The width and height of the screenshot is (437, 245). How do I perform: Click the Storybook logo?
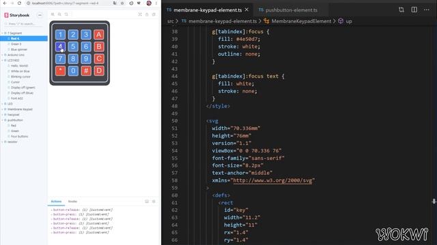coord(16,15)
